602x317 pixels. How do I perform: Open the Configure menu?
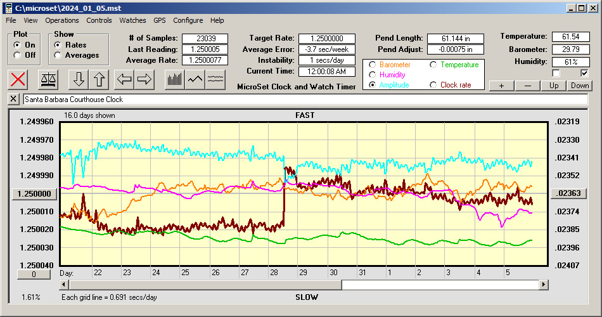tap(188, 20)
